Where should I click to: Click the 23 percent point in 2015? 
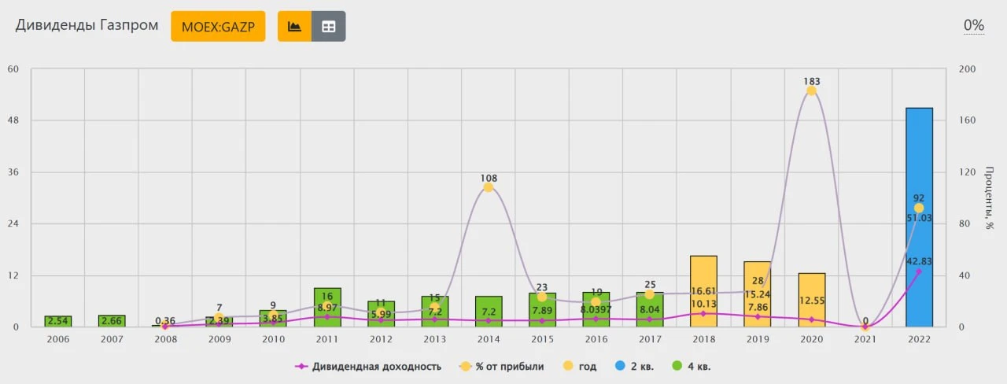click(541, 297)
